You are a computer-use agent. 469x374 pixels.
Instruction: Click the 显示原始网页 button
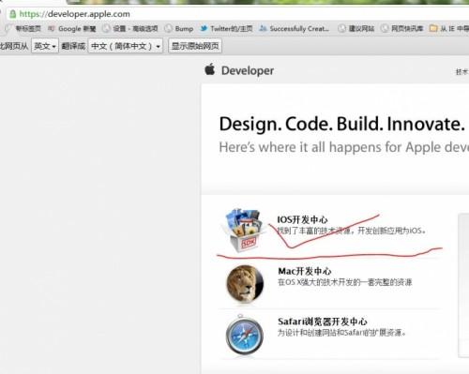195,46
